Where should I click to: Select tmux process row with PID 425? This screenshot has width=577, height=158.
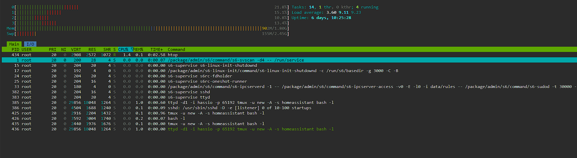pos(288,113)
